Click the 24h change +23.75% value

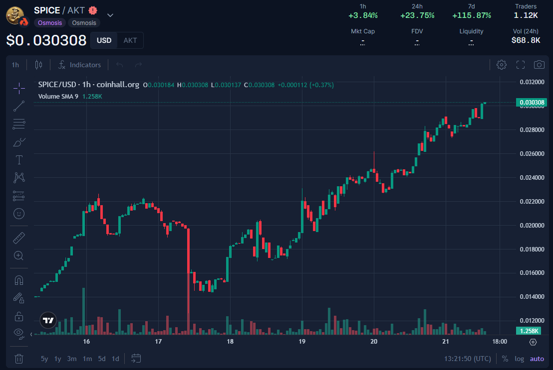click(x=417, y=15)
